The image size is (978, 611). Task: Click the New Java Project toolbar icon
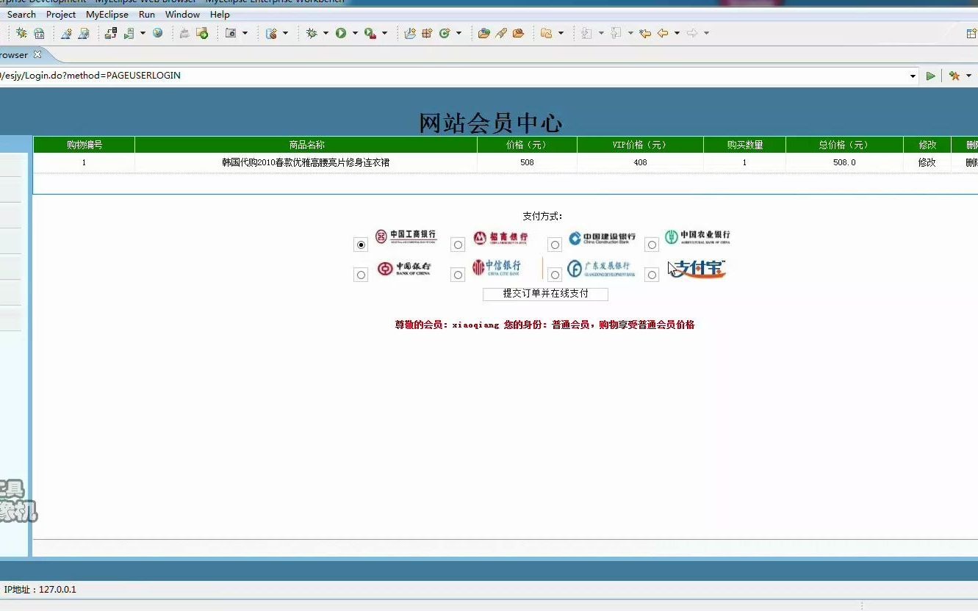point(409,33)
